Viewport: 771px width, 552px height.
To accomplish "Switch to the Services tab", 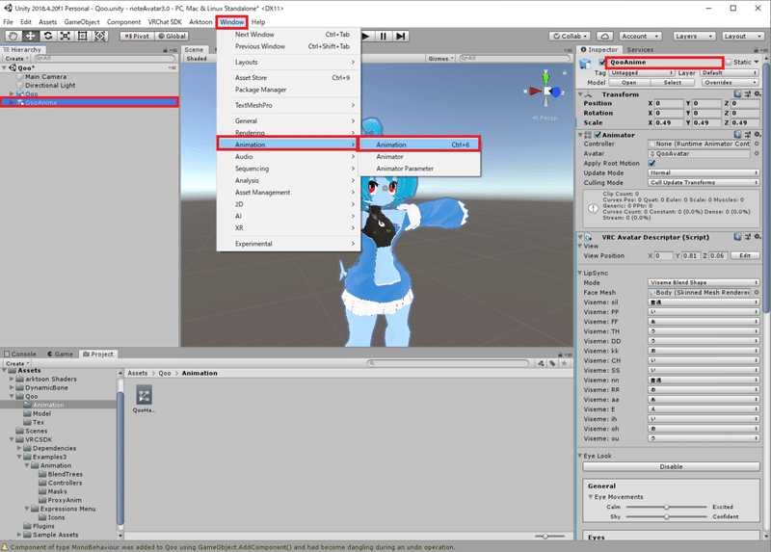I will pyautogui.click(x=640, y=50).
